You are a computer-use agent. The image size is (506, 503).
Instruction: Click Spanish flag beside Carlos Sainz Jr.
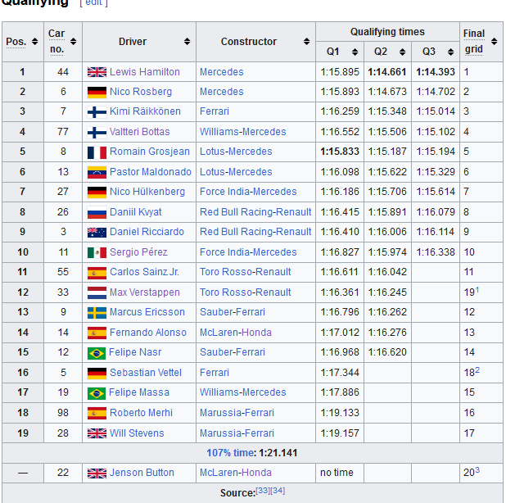pos(97,273)
